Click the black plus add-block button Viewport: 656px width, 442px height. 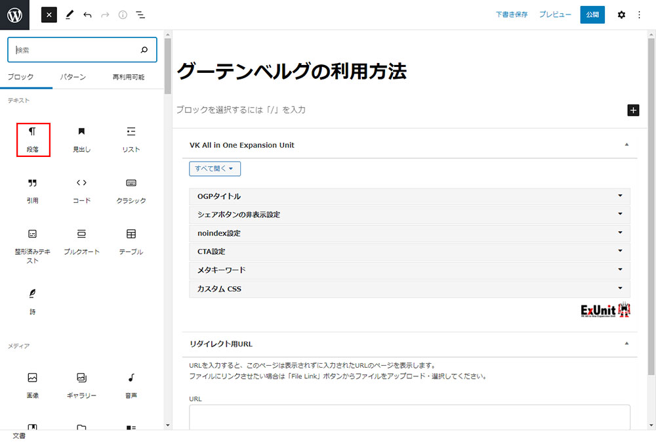[633, 110]
